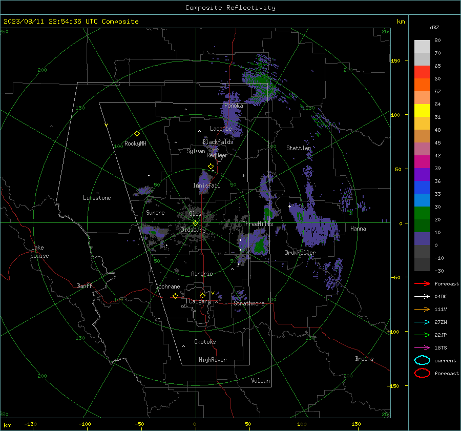Click the red forecast arrow in legend
Screen dimensions: 461x431
422,283
